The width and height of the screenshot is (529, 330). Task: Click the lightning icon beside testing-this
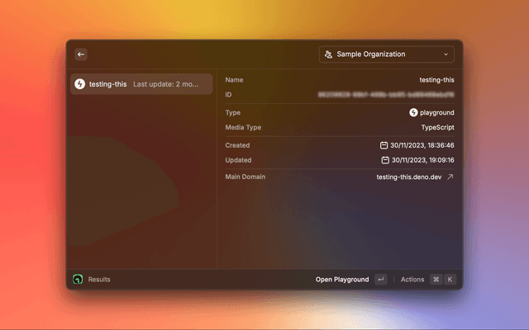point(80,84)
